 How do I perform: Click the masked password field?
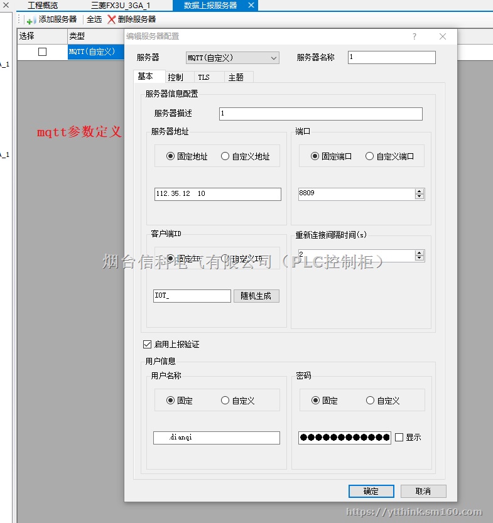[345, 438]
